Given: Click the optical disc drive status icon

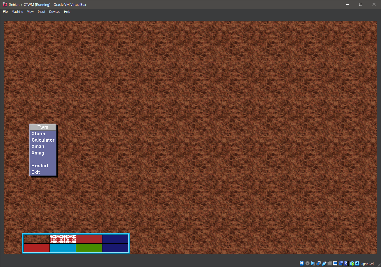Looking at the screenshot, I should point(307,264).
